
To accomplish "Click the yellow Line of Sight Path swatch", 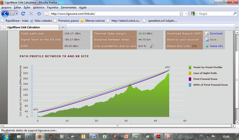I will coord(190,73).
